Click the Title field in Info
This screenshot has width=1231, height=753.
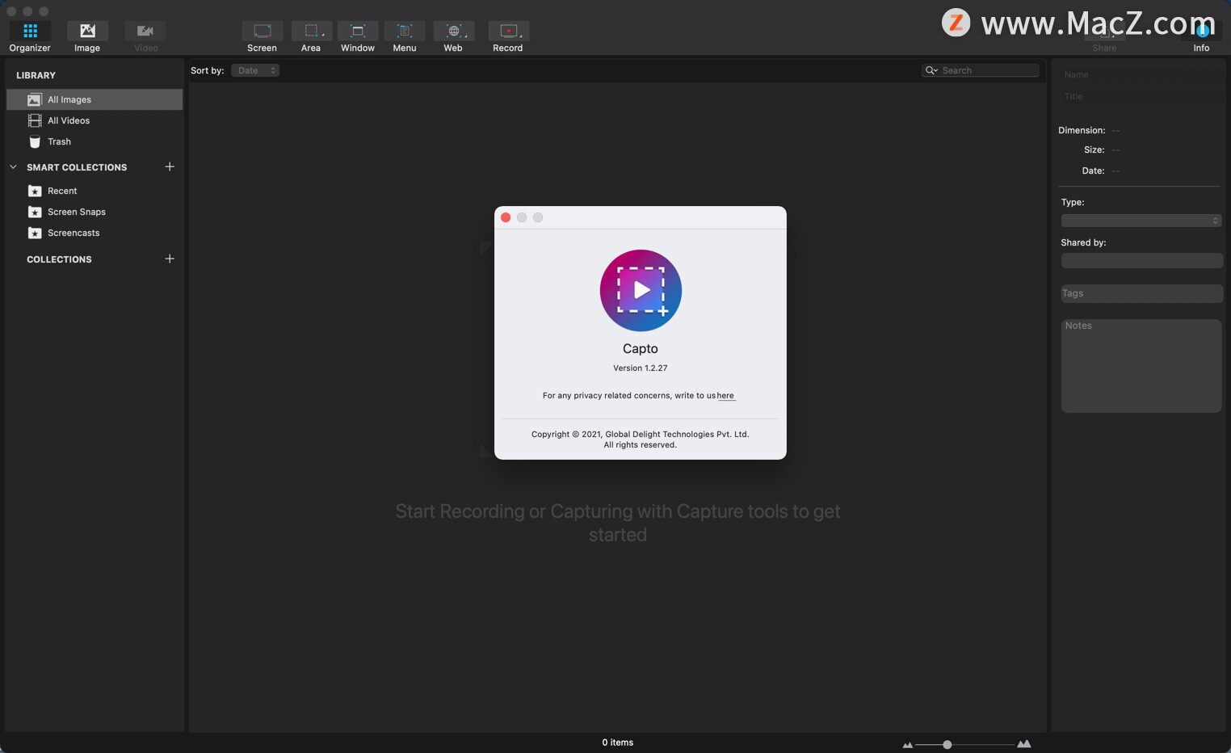[x=1141, y=96]
